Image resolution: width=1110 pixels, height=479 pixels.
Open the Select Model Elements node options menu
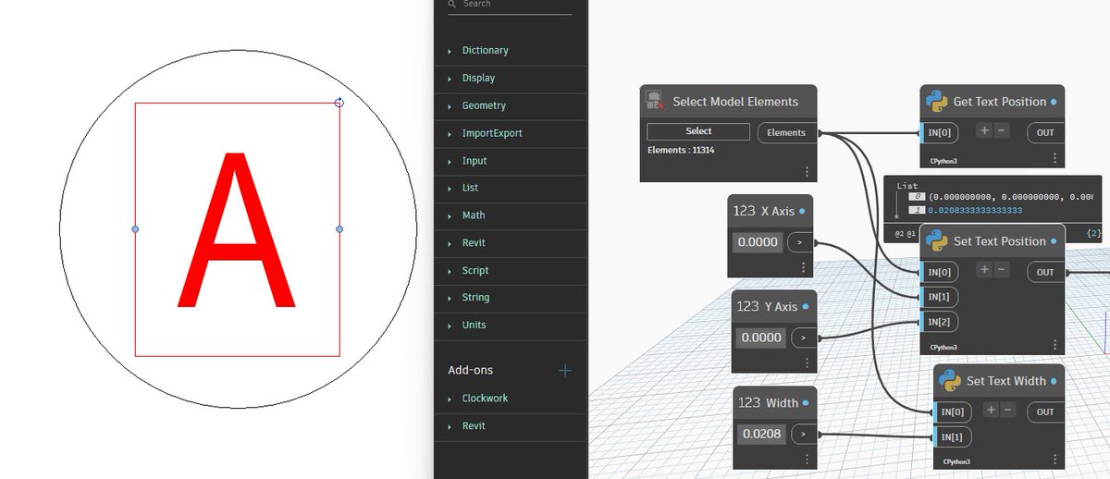tap(807, 172)
